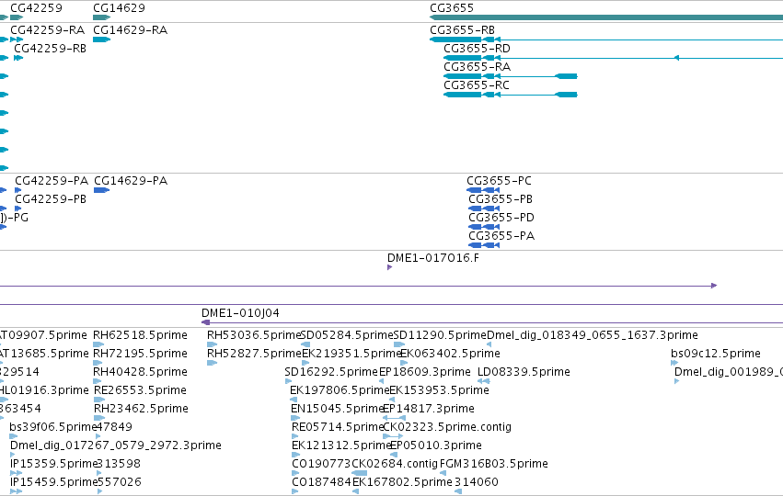
Task: Select EST LD08339.5prime
Action: [x=524, y=372]
